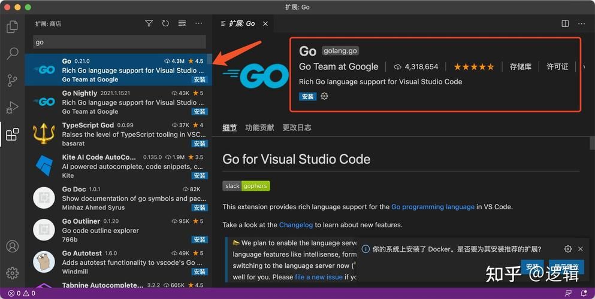Open the Go programming language link
The image size is (595, 299).
[433, 207]
